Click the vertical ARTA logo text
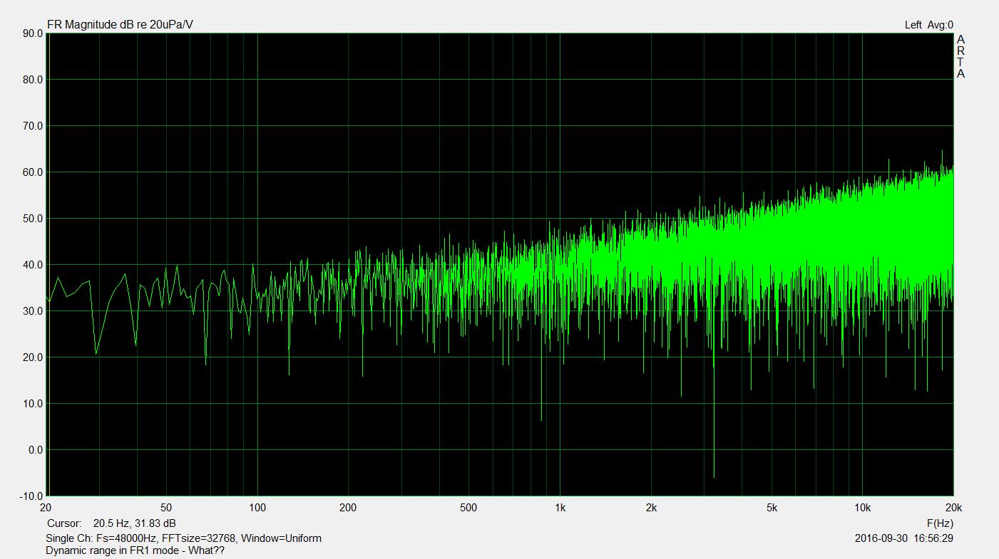The height and width of the screenshot is (559, 999). coord(960,56)
